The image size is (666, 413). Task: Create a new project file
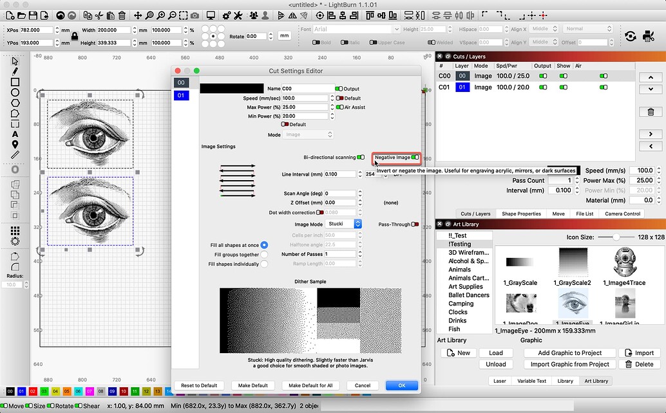[x=10, y=15]
